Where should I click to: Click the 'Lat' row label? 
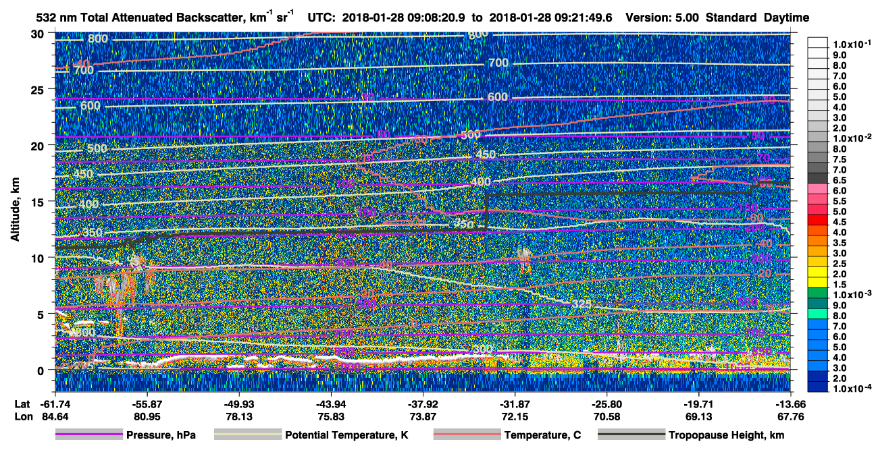22,404
